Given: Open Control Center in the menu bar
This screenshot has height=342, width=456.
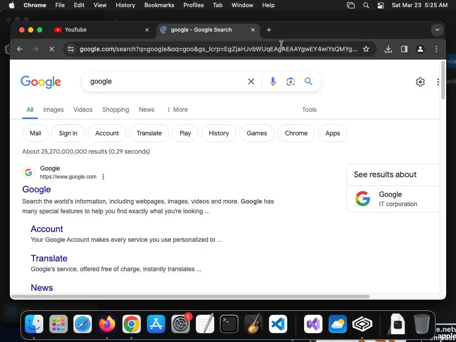Looking at the screenshot, I should (381, 5).
